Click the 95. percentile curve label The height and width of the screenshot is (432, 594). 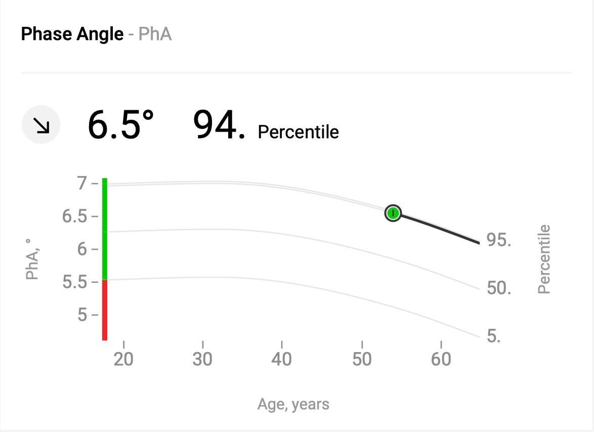pos(499,240)
